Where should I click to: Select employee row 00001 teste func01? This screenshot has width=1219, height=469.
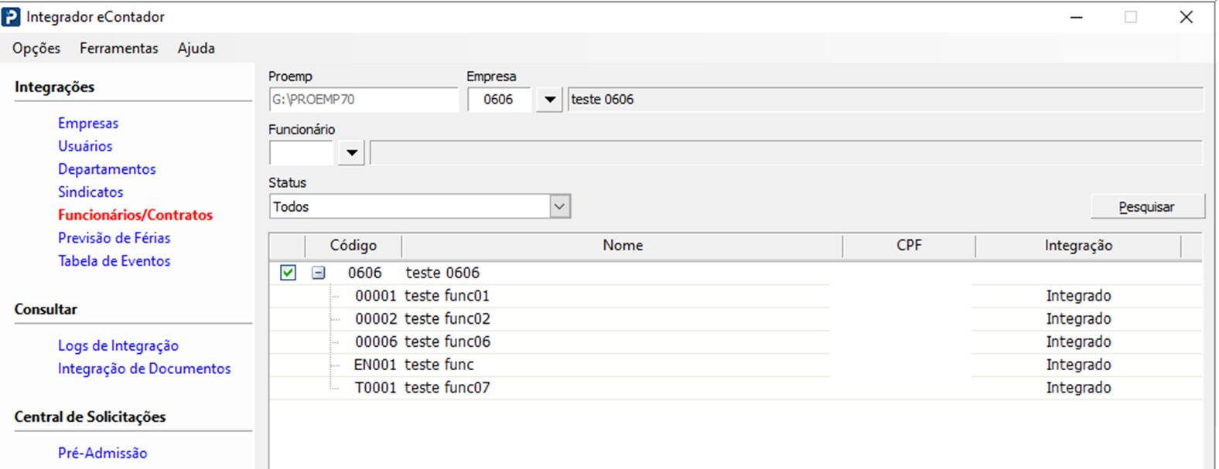[446, 296]
